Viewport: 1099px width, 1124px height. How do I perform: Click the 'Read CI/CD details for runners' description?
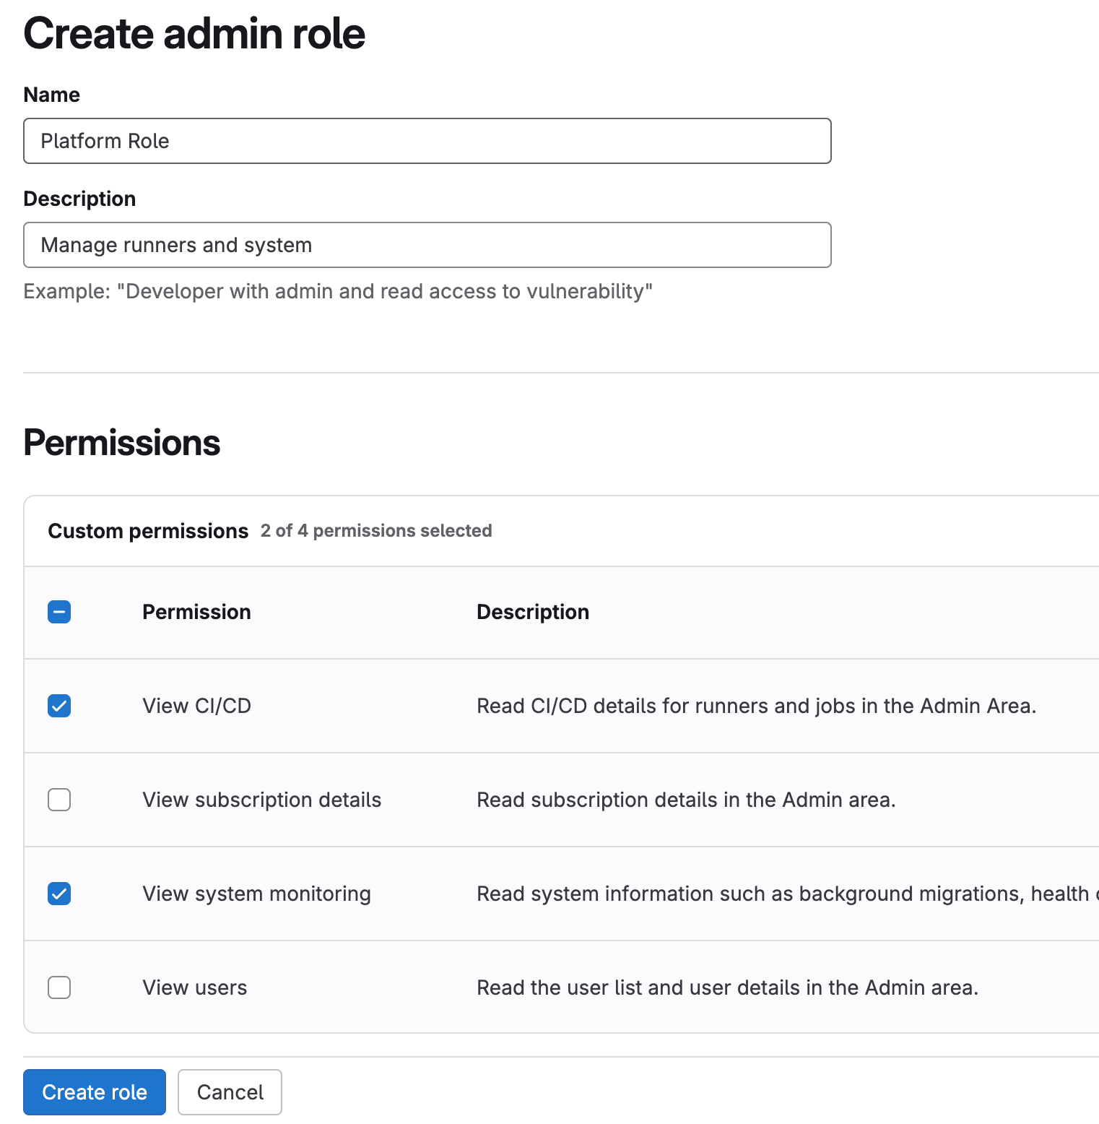[x=756, y=706]
